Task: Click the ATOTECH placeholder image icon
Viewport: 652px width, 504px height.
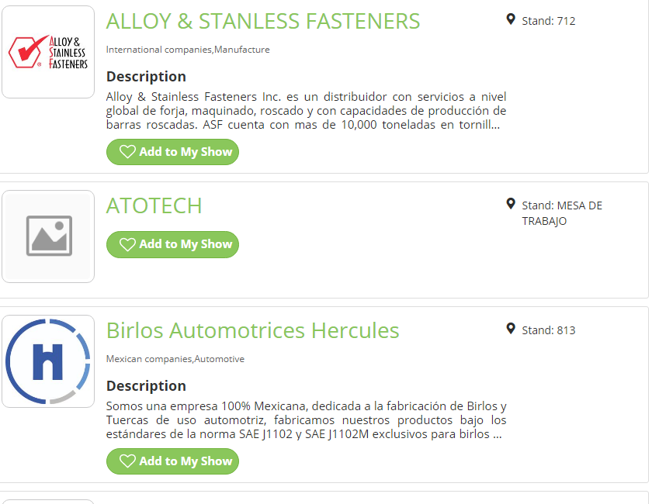Action: [x=48, y=236]
